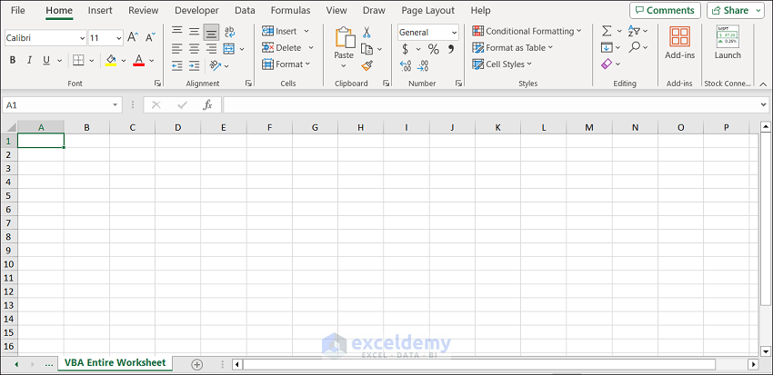This screenshot has width=773, height=375.
Task: Increase indent
Action: [x=195, y=65]
